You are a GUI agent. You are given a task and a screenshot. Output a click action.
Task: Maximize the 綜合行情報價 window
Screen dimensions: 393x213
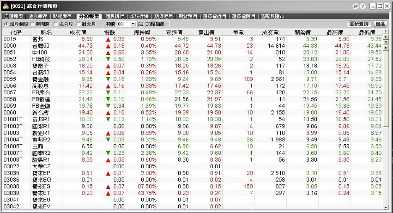[x=380, y=6]
